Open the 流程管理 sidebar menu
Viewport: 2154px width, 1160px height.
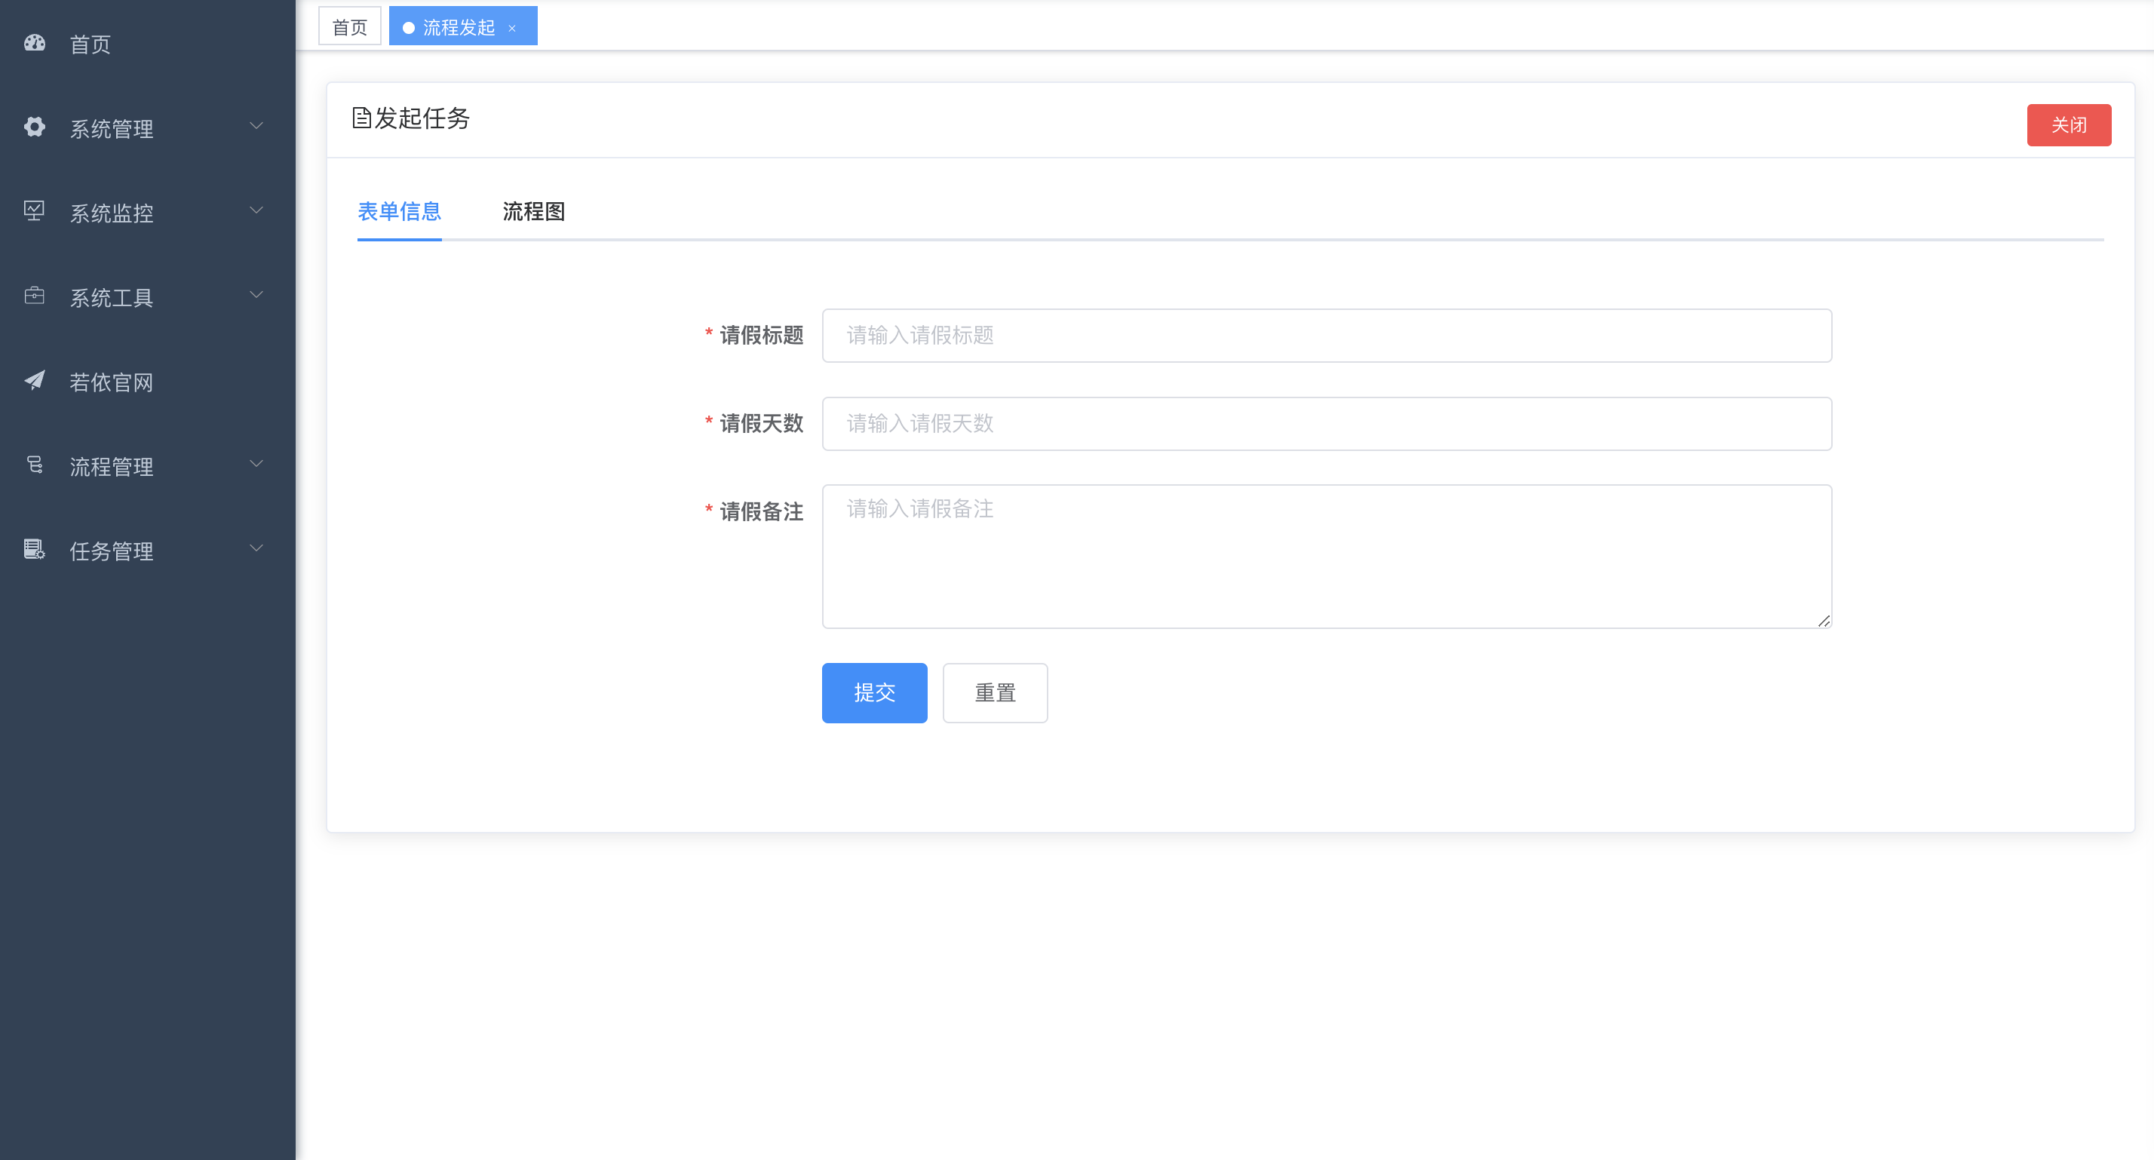point(148,465)
